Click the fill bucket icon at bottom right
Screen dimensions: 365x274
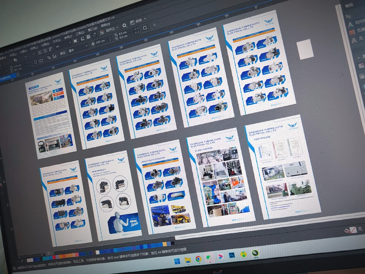(347, 230)
